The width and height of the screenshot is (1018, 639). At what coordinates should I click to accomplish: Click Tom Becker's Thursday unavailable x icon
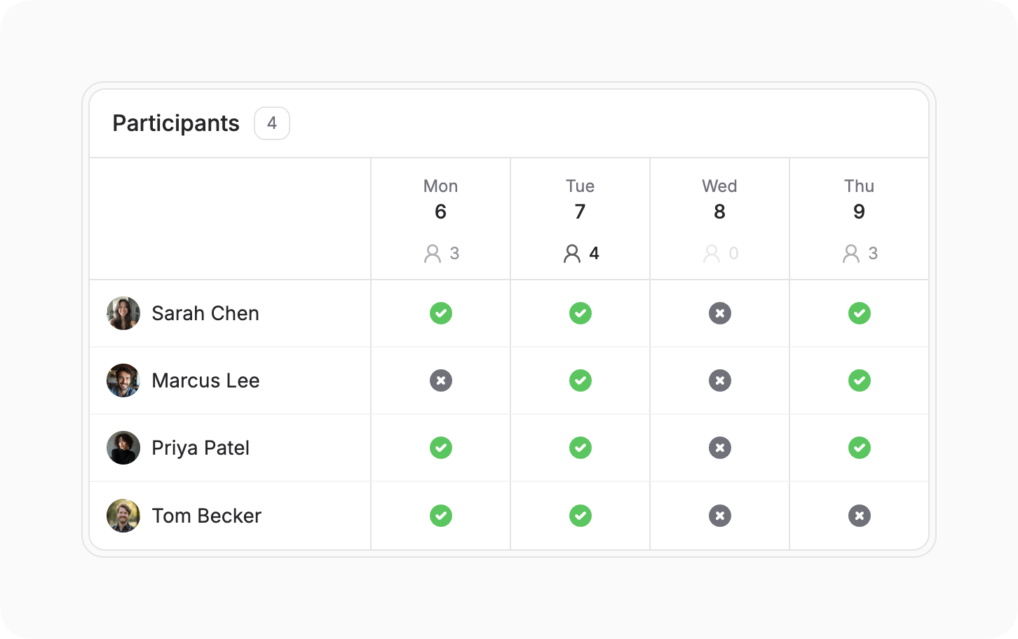(860, 516)
